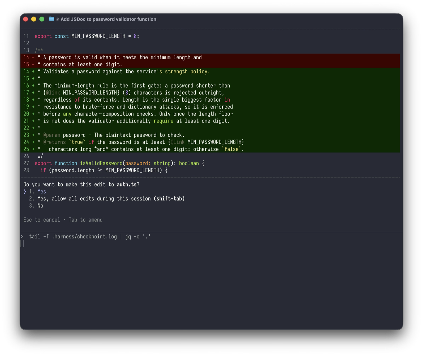Click removed line 'A password is valid when'
The height and width of the screenshot is (356, 423).
click(210, 57)
